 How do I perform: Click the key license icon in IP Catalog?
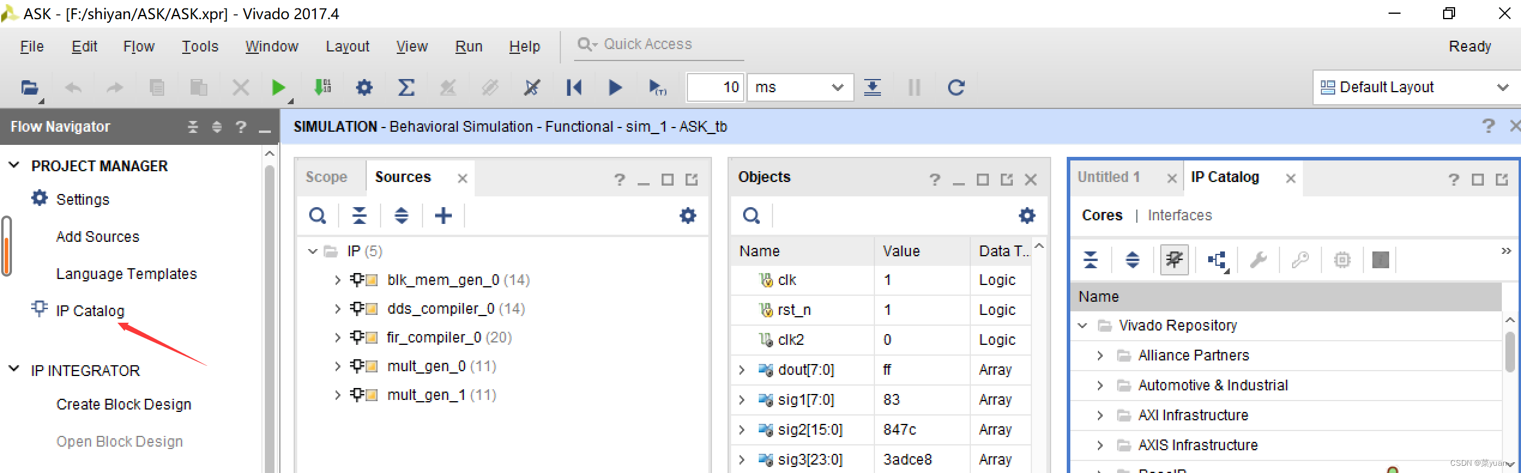[x=1300, y=260]
